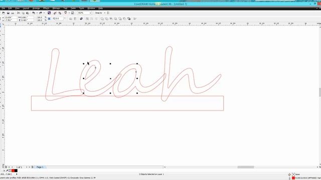
Task: Click the Group objects icon
Action: (x=87, y=19)
